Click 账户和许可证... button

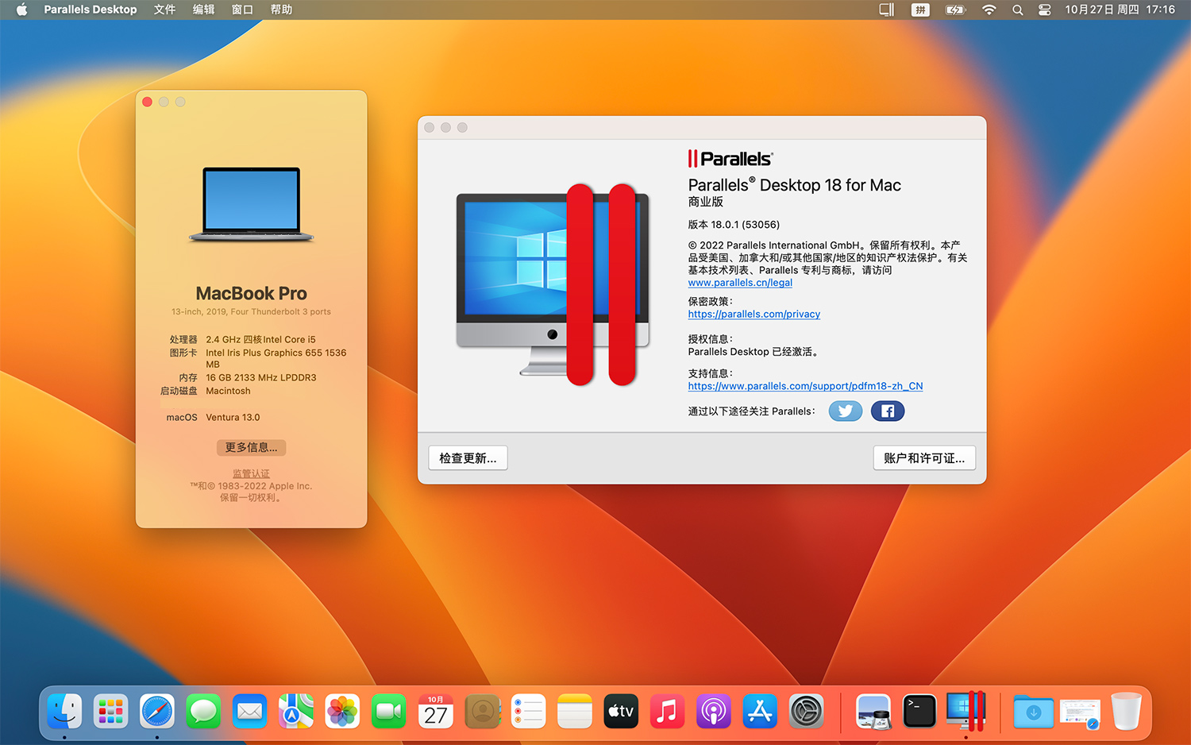pyautogui.click(x=924, y=458)
